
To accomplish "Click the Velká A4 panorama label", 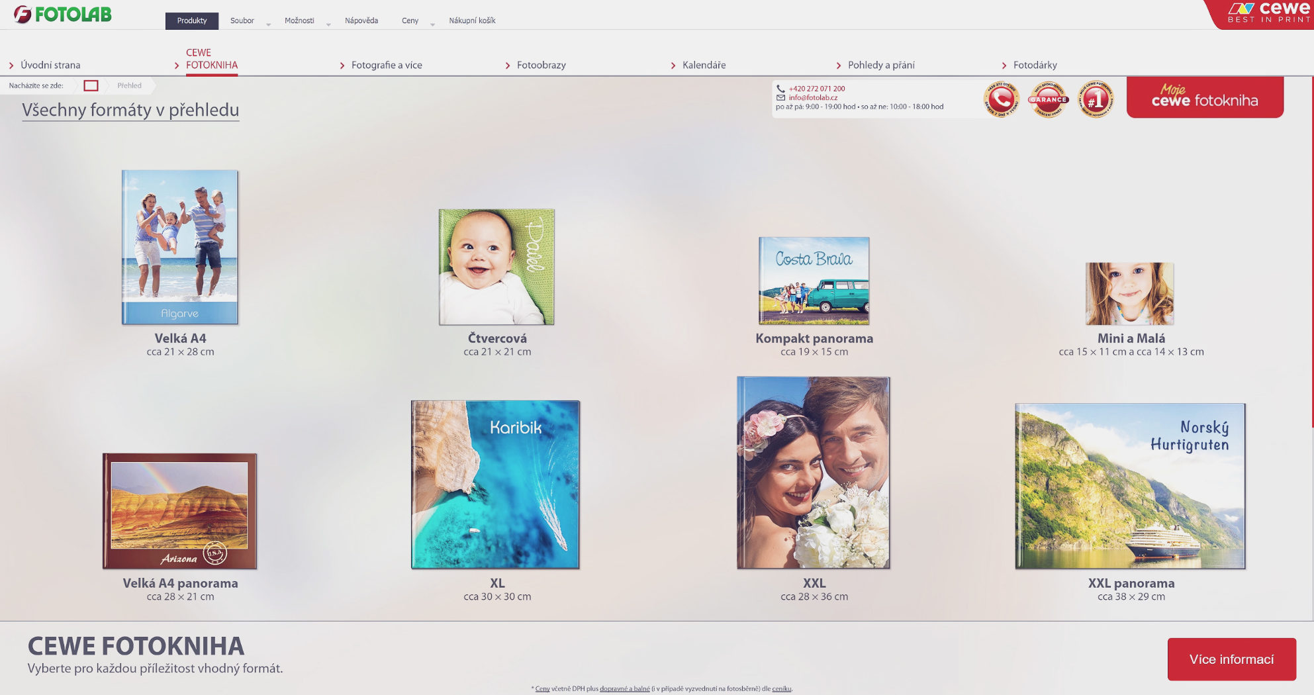I will point(180,583).
